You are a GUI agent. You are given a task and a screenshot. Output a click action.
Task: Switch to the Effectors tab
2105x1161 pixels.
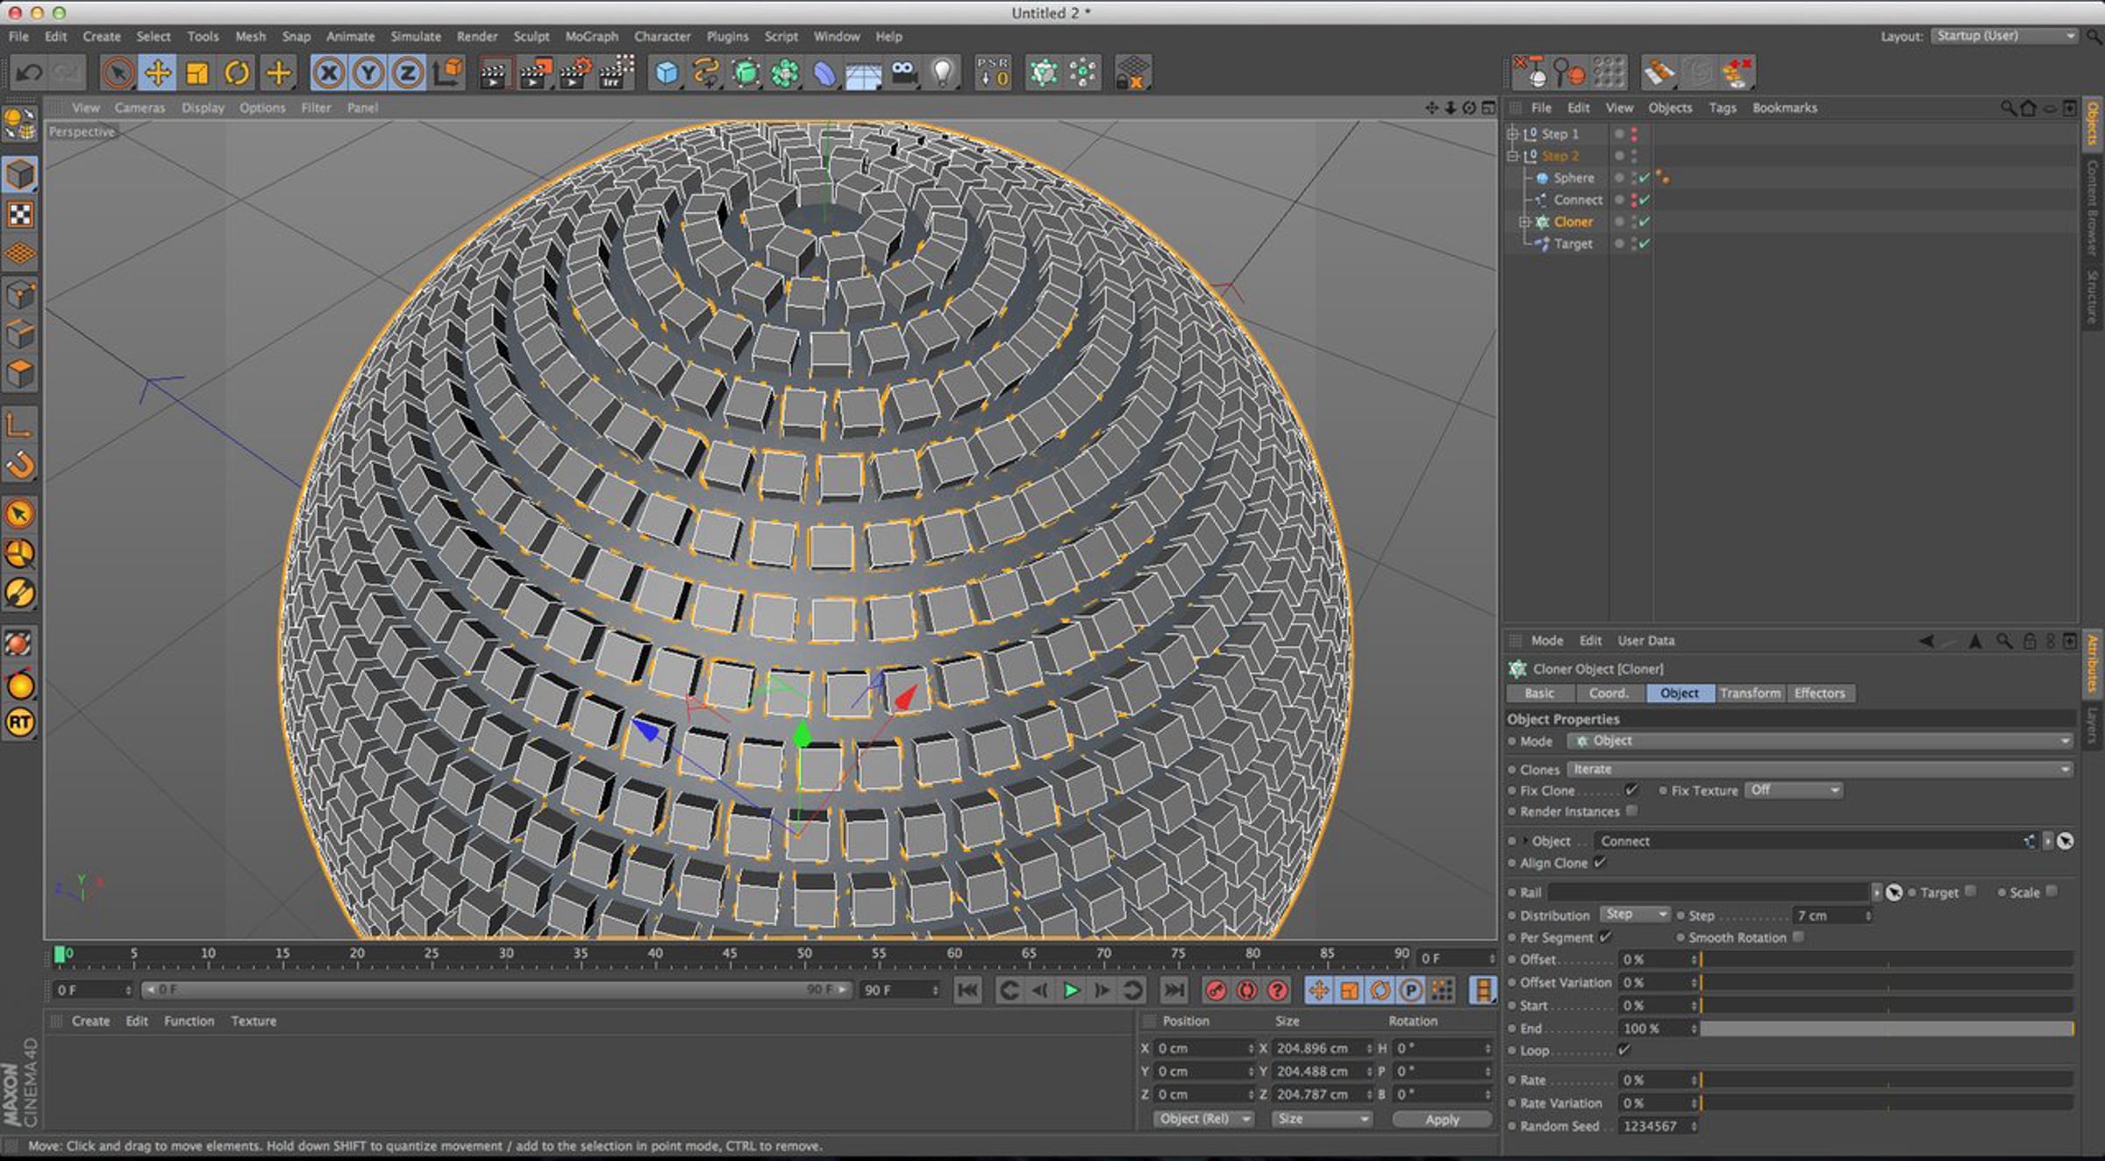click(x=1819, y=693)
